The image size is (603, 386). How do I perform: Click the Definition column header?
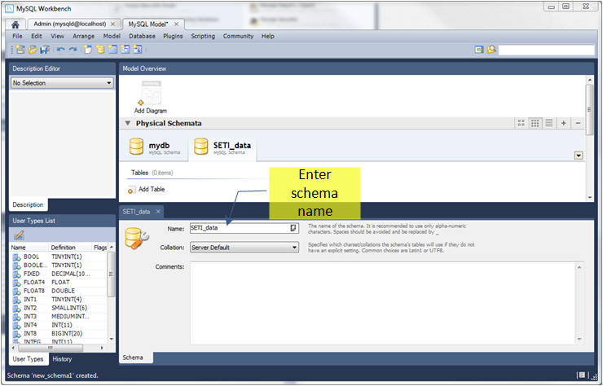(64, 248)
